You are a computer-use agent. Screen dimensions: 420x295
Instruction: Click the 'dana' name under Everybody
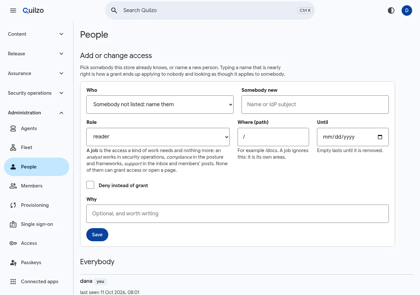[86, 281]
